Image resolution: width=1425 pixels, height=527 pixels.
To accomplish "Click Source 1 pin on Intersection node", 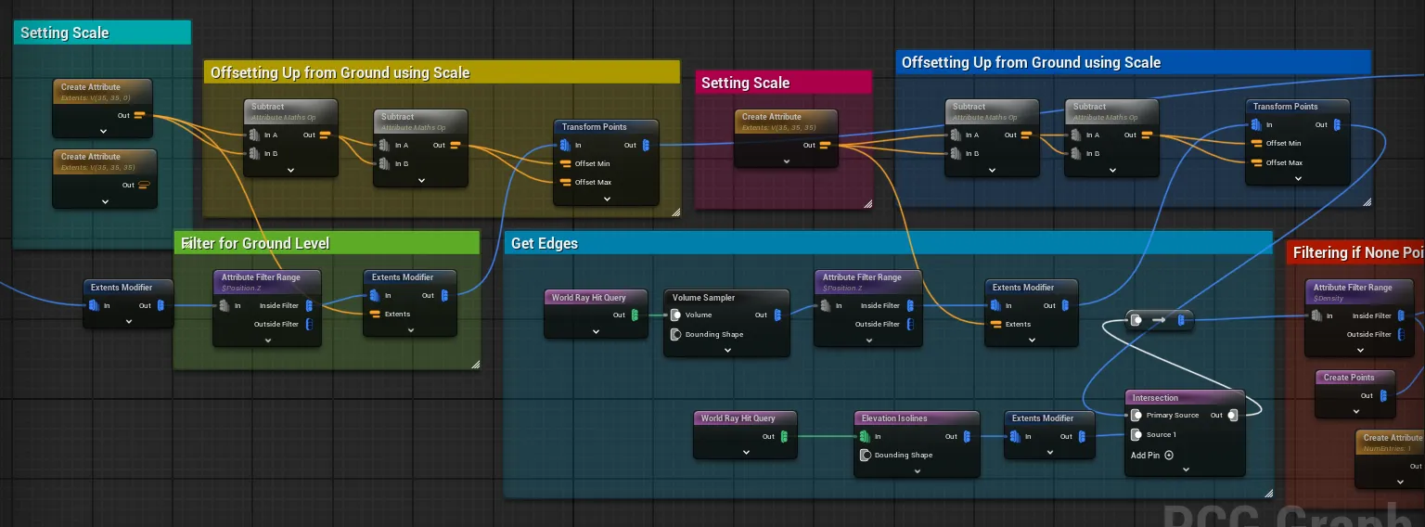I will pos(1136,434).
